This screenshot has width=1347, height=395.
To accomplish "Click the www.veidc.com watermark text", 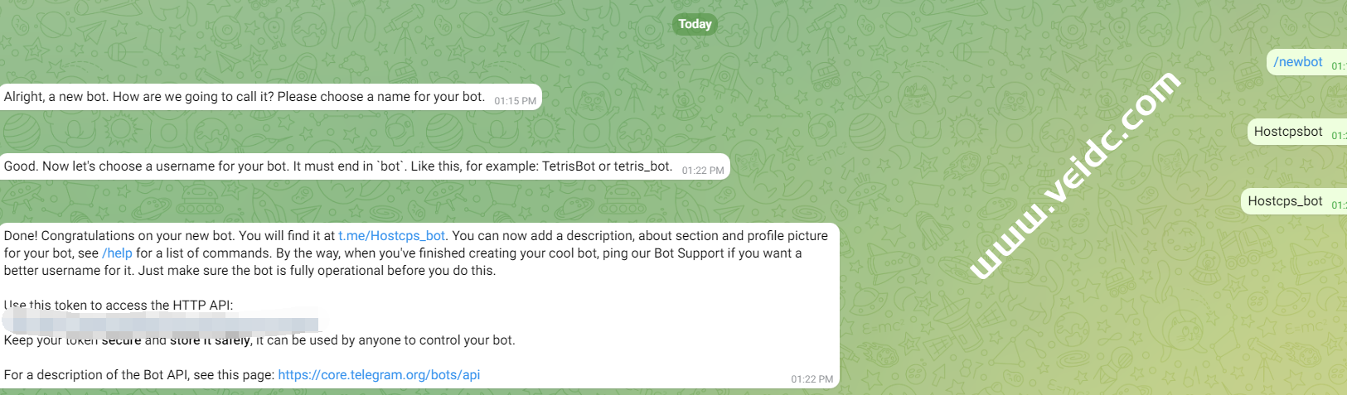I will [x=1074, y=175].
